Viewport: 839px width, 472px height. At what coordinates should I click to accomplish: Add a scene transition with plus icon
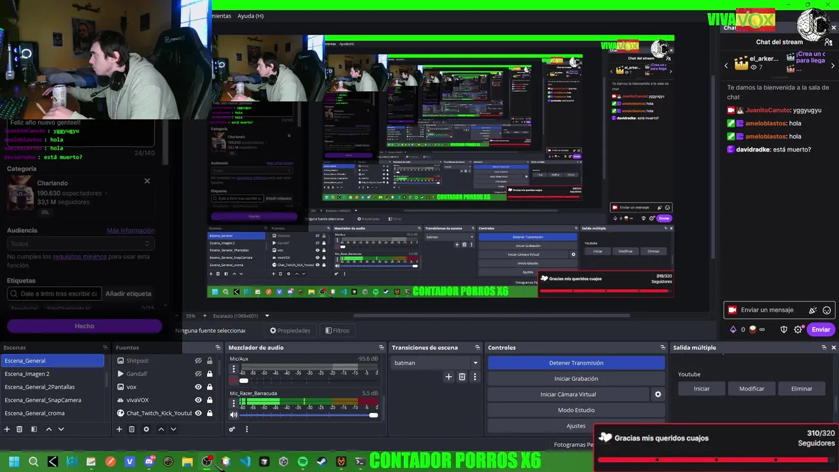click(x=448, y=377)
